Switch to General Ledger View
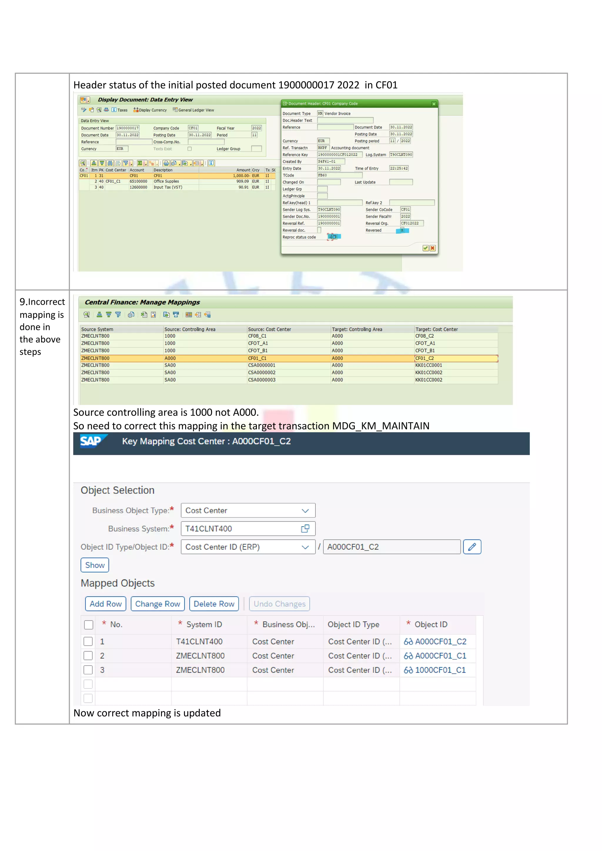602x851 pixels. click(193, 110)
